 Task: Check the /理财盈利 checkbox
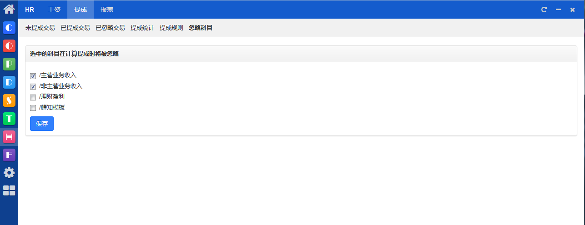[x=33, y=97]
